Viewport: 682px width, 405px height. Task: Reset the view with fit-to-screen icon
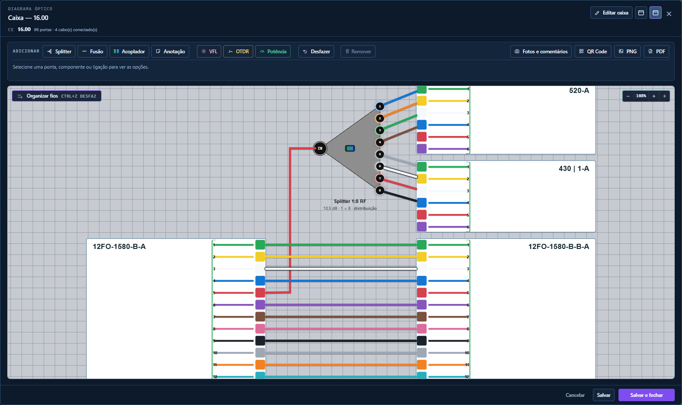point(665,96)
